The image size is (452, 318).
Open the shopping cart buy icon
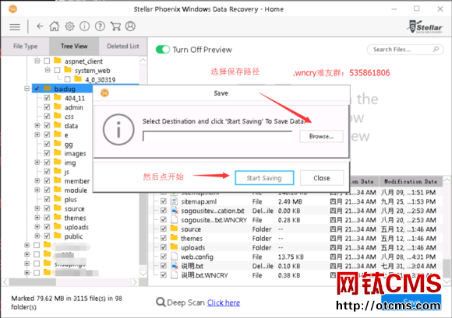(115, 26)
